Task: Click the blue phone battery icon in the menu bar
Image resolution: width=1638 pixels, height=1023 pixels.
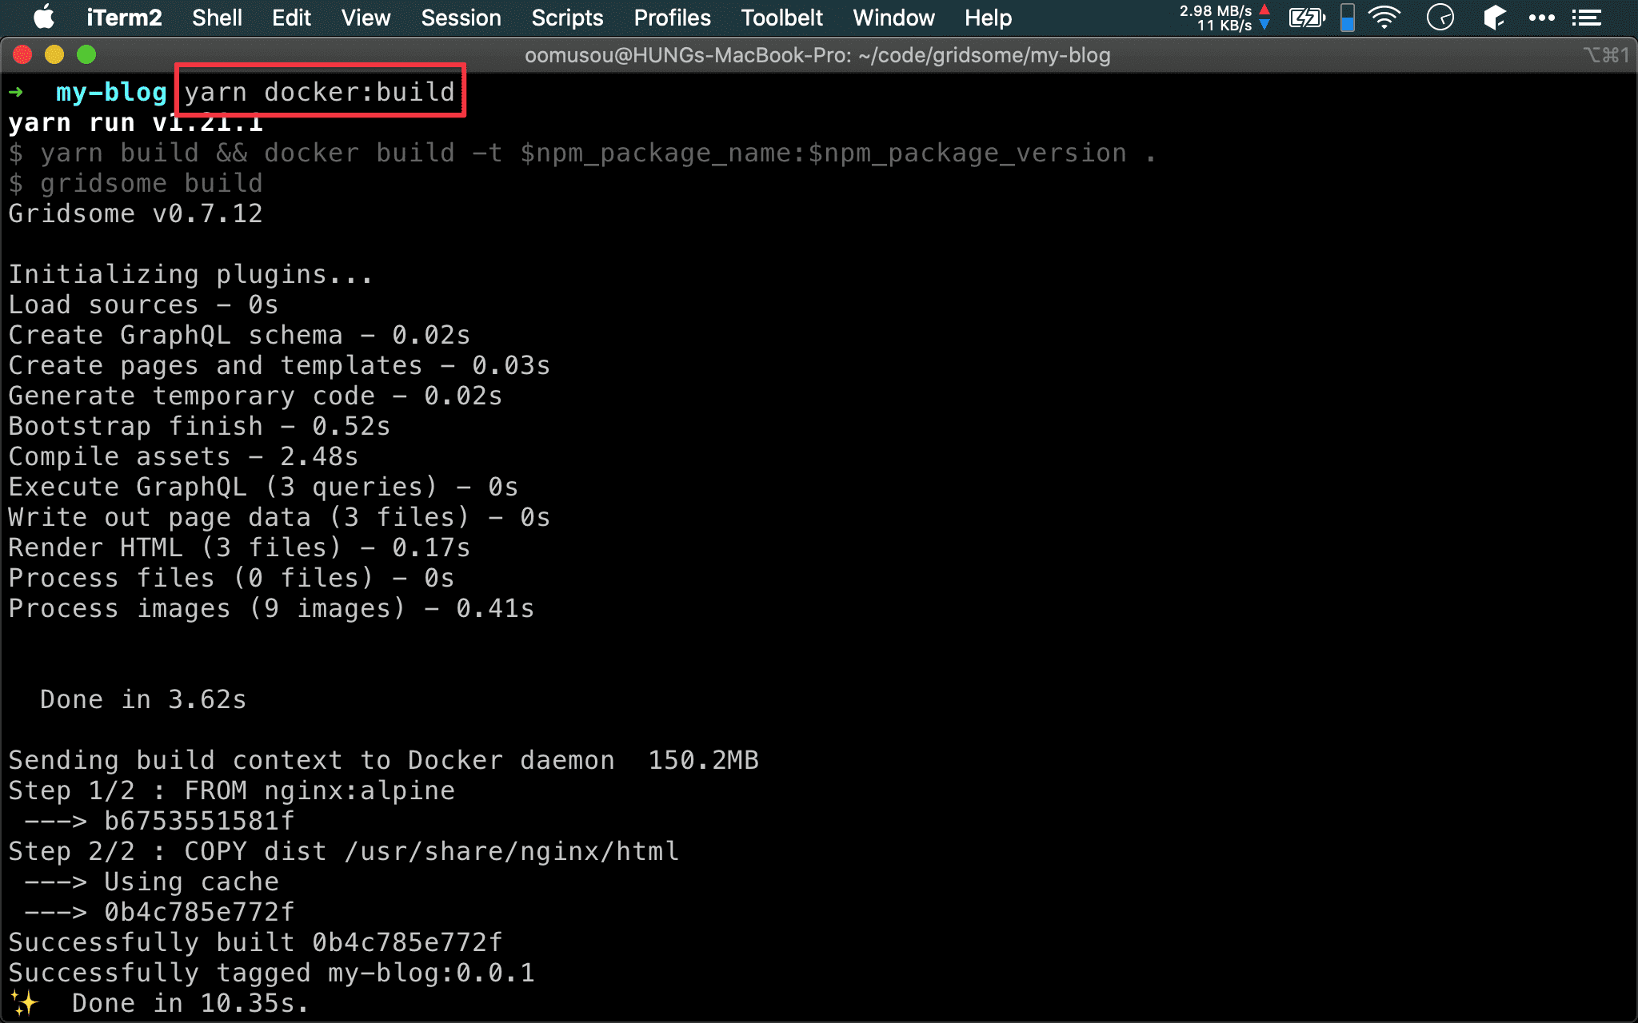Action: (x=1348, y=18)
